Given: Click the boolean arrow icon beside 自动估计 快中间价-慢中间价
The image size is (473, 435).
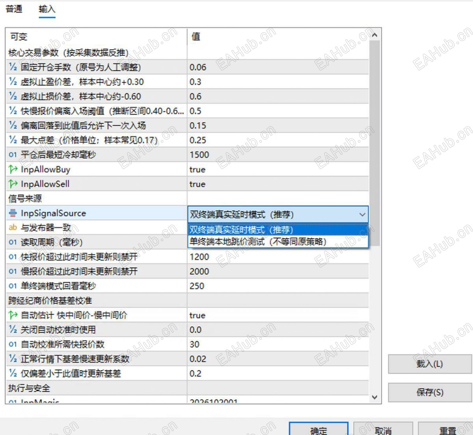Looking at the screenshot, I should click(x=13, y=315).
